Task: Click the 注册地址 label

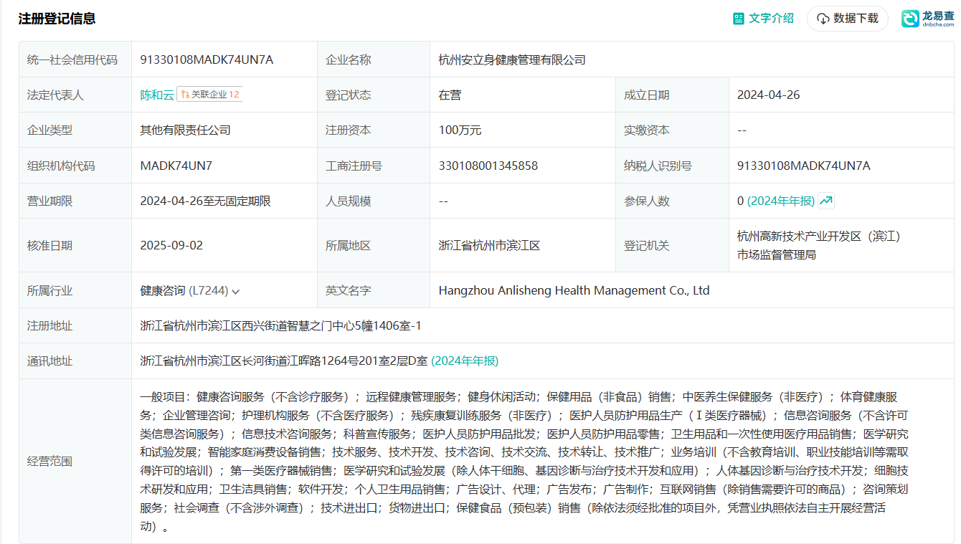Action: click(49, 325)
